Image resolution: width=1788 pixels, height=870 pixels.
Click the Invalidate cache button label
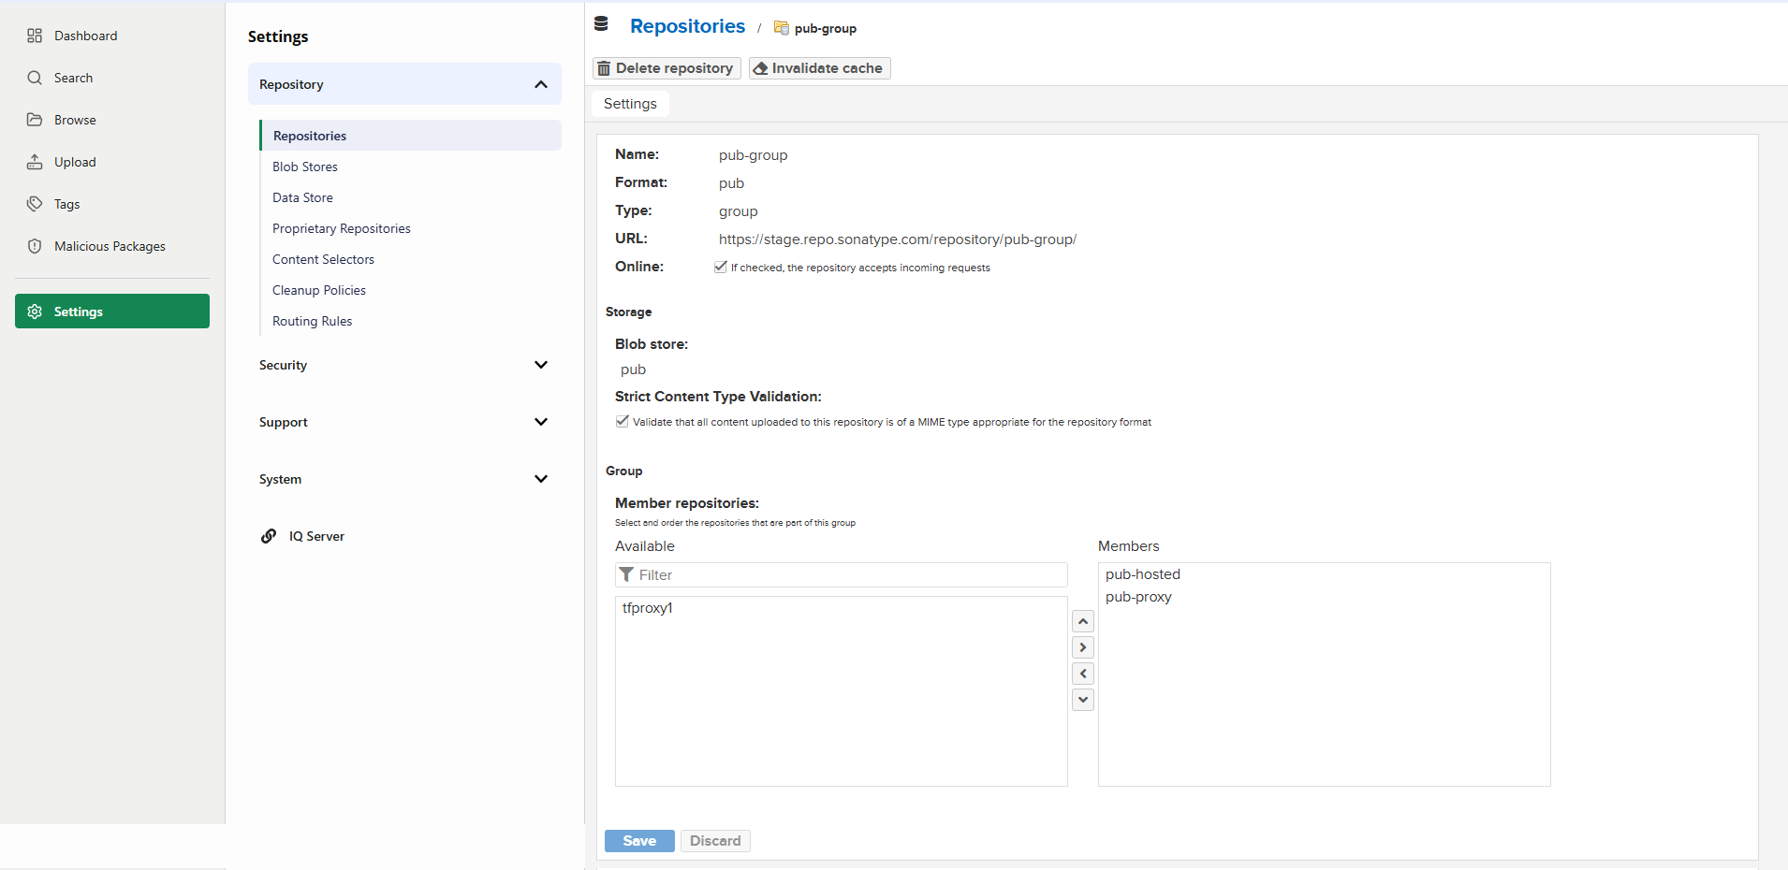pos(827,68)
